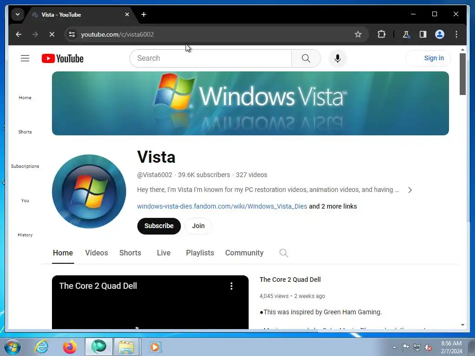Launch Internet Explorer from taskbar

click(x=41, y=347)
